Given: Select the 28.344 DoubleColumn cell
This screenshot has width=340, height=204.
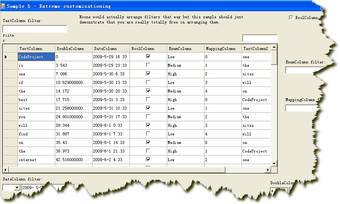Looking at the screenshot, I should click(x=74, y=125).
